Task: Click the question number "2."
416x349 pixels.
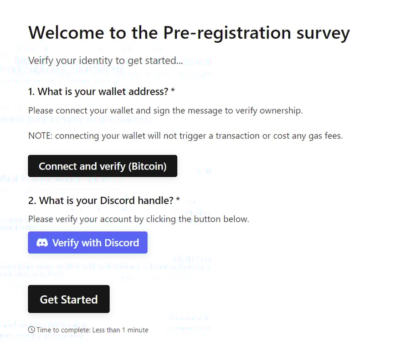Action: point(32,200)
